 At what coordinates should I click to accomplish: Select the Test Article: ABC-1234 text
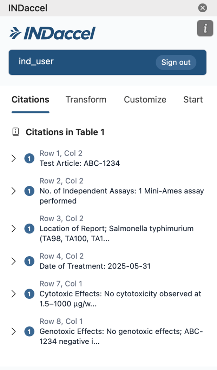click(80, 163)
